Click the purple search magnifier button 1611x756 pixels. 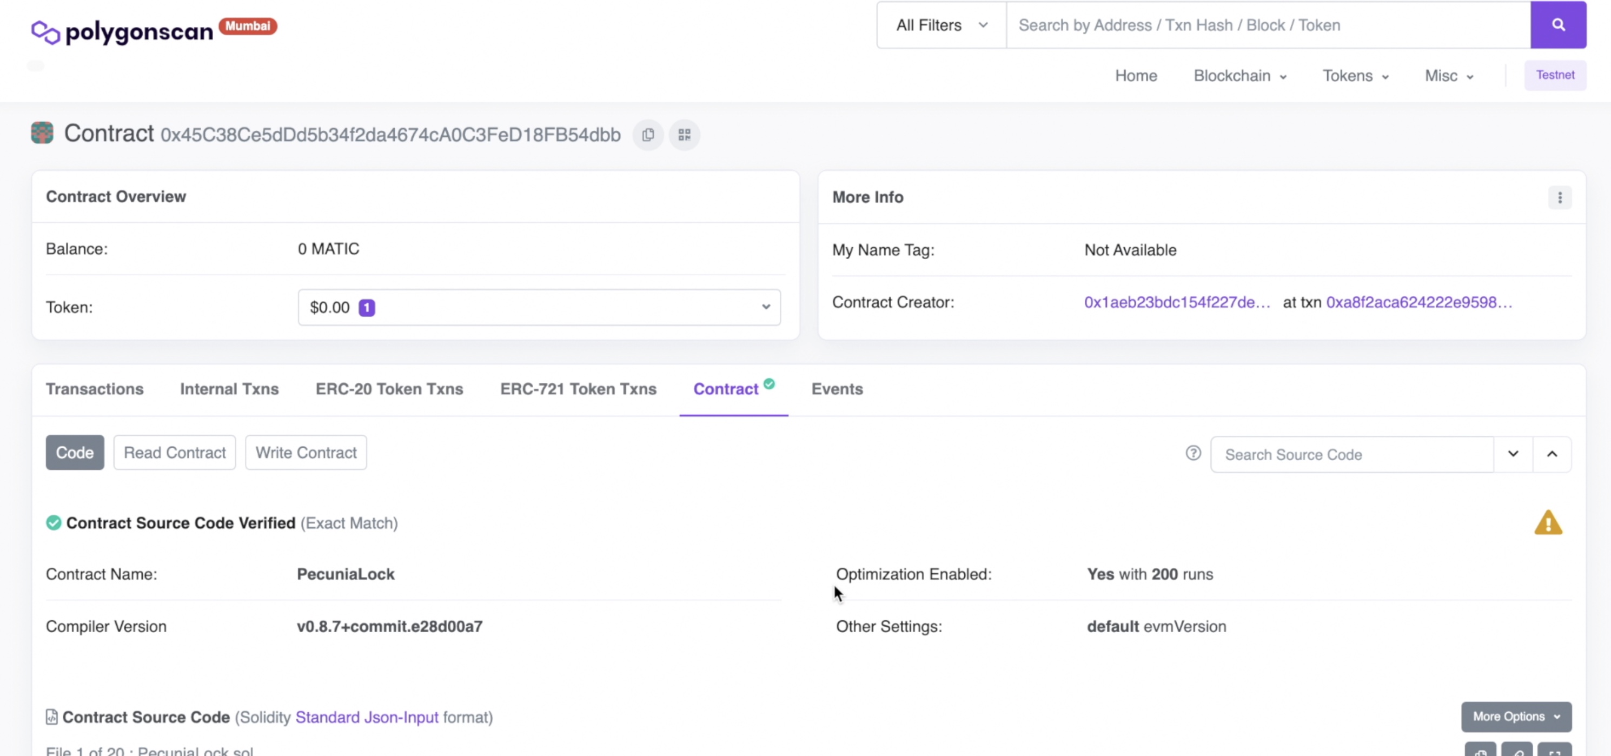(x=1557, y=25)
